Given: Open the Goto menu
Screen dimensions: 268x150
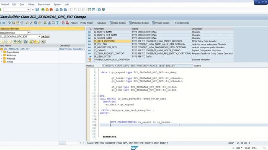Looking at the screenshot, I should coord(22,4).
